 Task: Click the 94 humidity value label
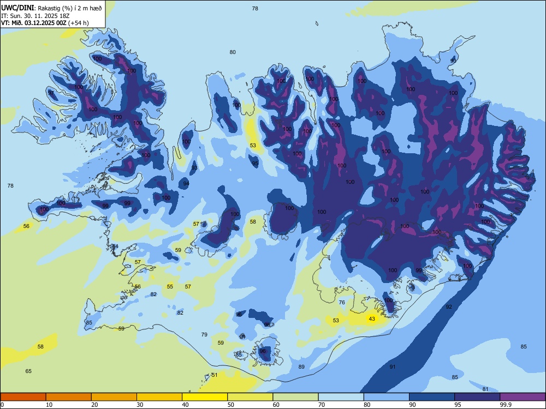(x=186, y=184)
